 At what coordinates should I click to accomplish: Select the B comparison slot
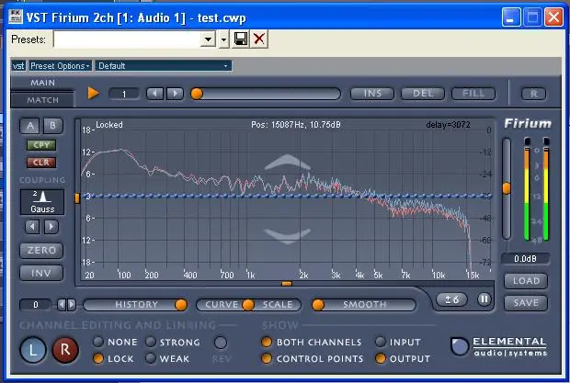(x=53, y=126)
